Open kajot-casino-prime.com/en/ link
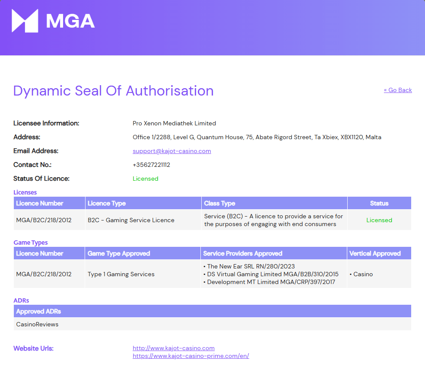 tap(191, 356)
